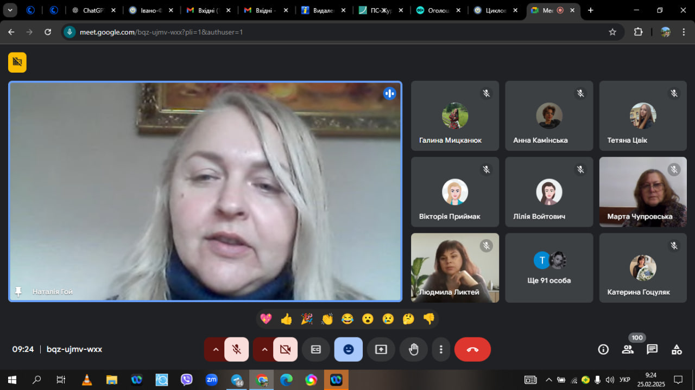Open the chat with everyone panel
695x390 pixels.
(x=652, y=349)
